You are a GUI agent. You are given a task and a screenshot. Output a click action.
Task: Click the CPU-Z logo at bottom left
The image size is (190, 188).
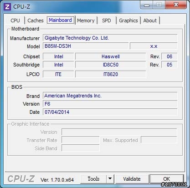coord(21,179)
